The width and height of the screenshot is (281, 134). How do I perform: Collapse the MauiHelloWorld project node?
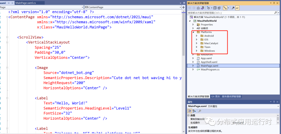point(190,21)
